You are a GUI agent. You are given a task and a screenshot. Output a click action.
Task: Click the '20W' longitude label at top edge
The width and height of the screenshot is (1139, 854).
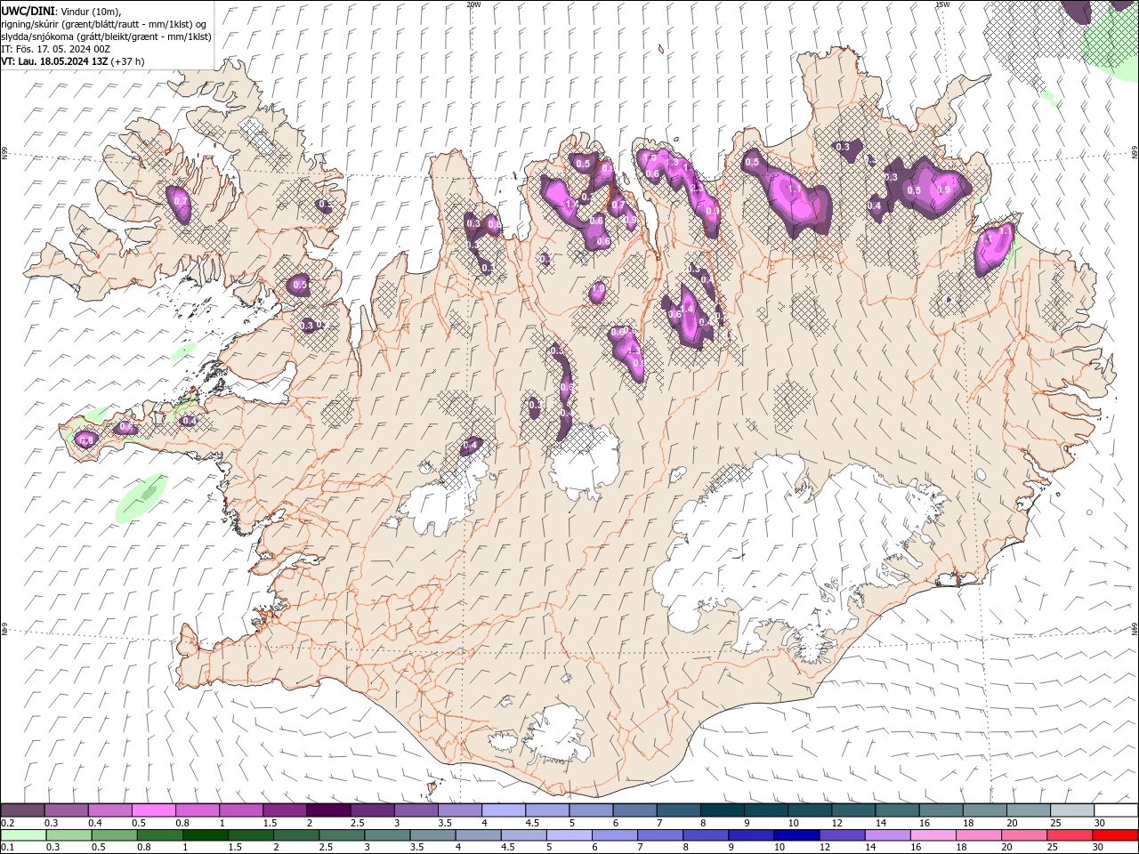click(x=473, y=4)
